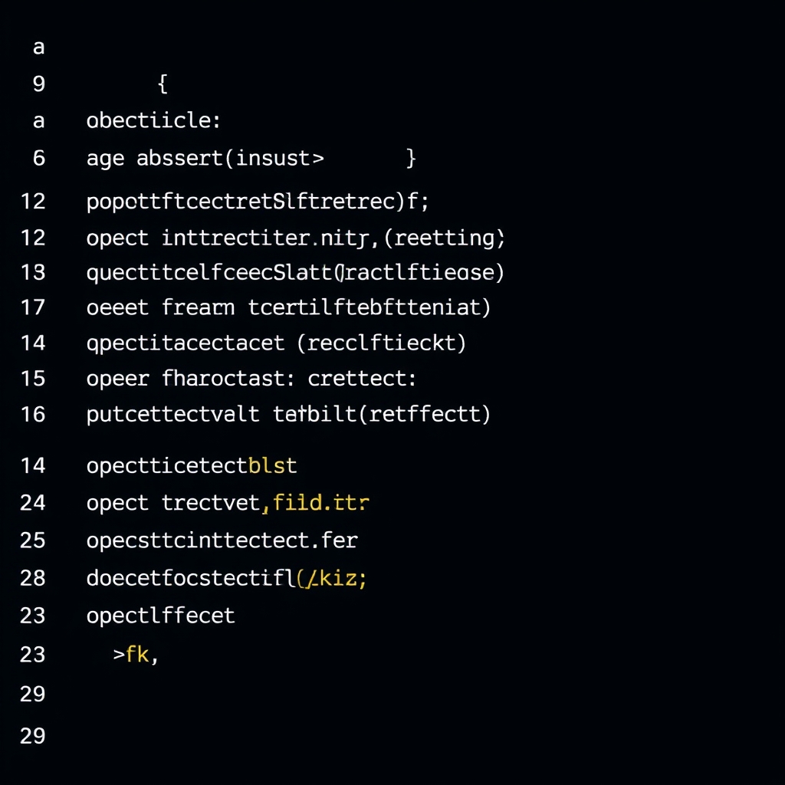The height and width of the screenshot is (785, 785).
Task: Select line number 28 in the gutter
Action: (33, 577)
